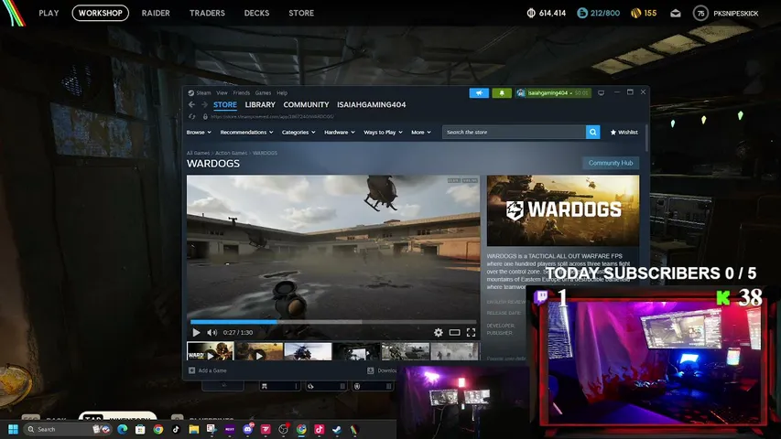This screenshot has height=439, width=781.
Task: Expand the Ways to Play dropdown
Action: click(383, 132)
